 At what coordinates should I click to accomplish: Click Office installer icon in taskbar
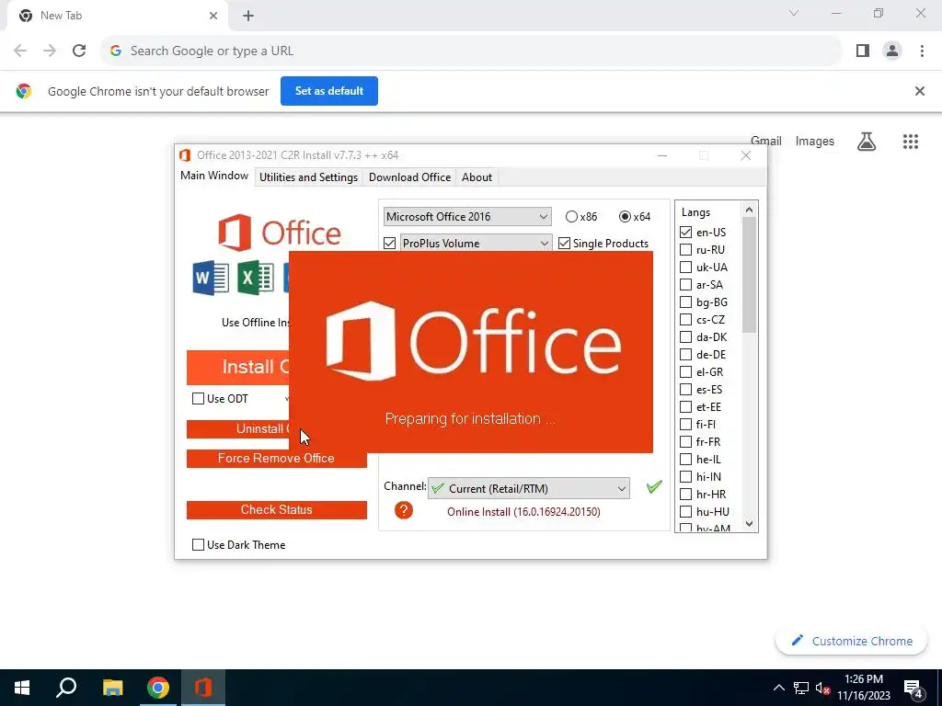point(203,688)
